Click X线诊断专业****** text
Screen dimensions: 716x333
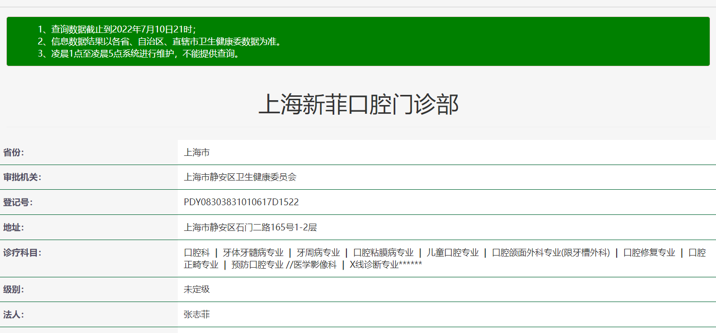pyautogui.click(x=386, y=265)
